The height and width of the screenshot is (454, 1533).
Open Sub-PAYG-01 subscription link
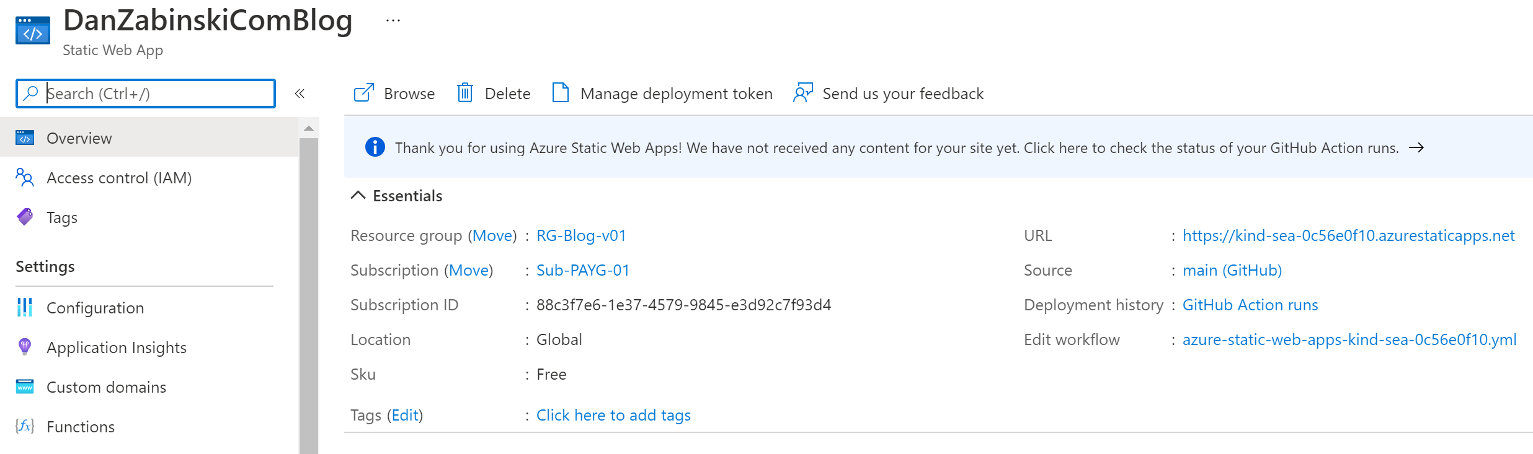[583, 270]
